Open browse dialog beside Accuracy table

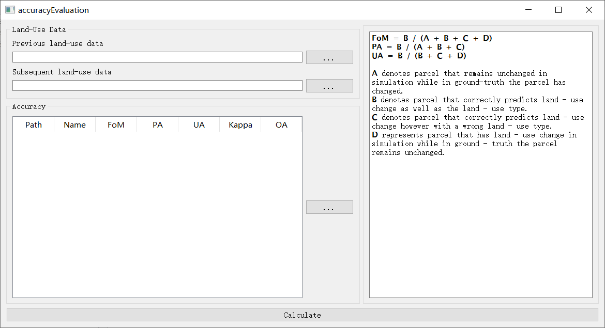[329, 207]
